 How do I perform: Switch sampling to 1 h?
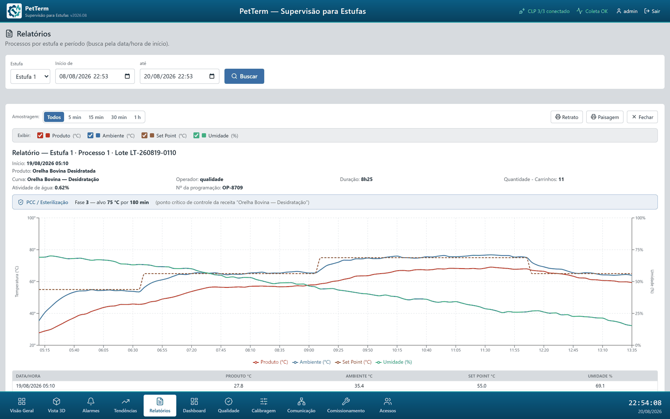click(137, 117)
